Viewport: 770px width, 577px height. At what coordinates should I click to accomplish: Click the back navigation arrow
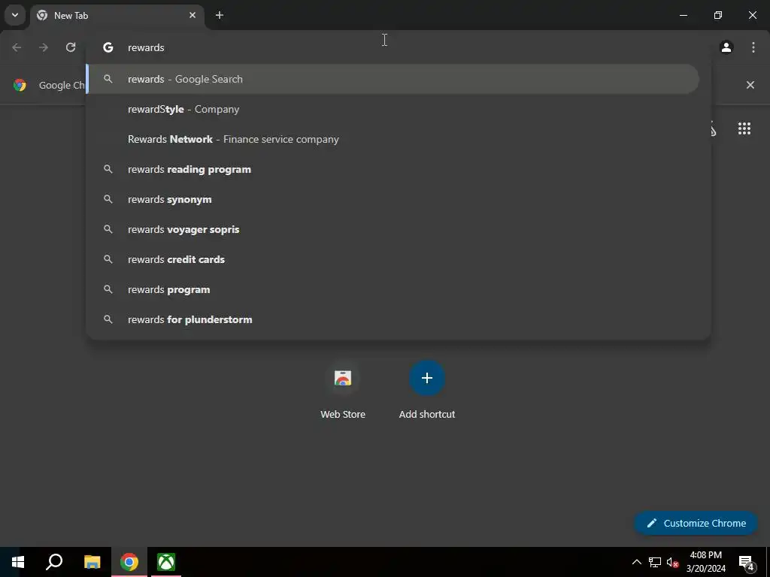(x=17, y=47)
